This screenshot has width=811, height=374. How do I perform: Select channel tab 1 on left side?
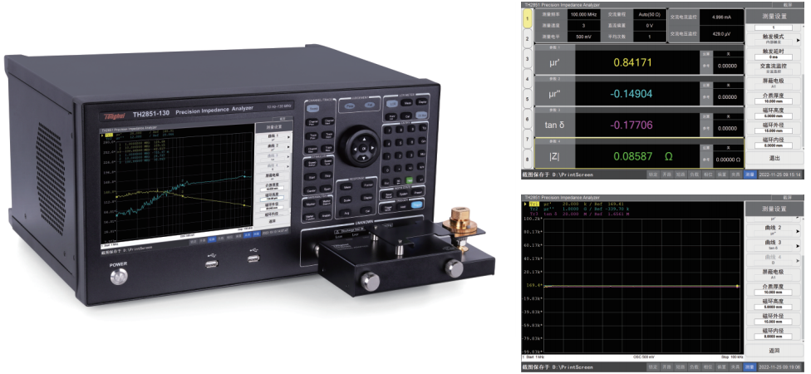[x=527, y=18]
